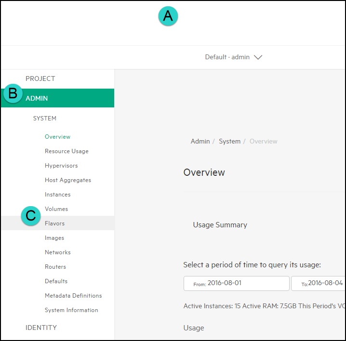Go to Resource Usage
Image resolution: width=346 pixels, height=341 pixels.
67,151
